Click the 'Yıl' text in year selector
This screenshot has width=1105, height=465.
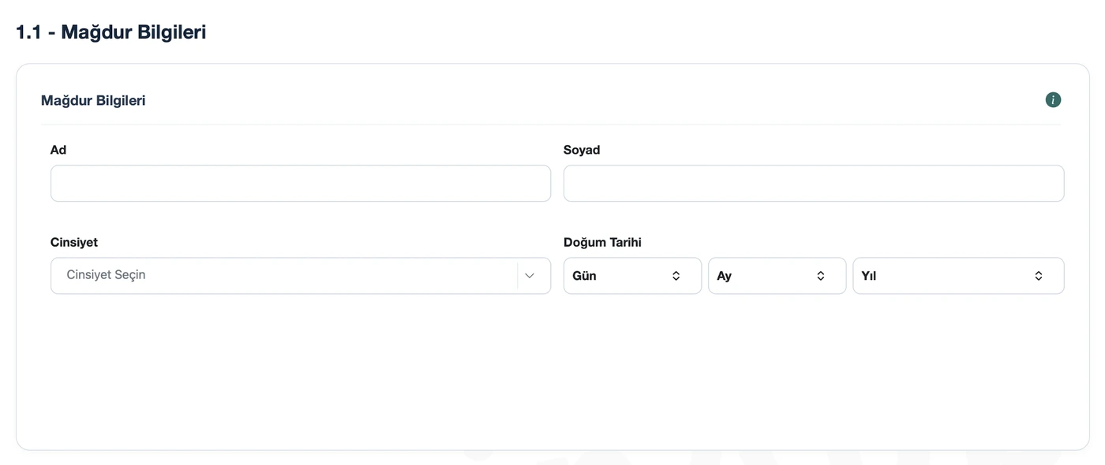tap(869, 276)
